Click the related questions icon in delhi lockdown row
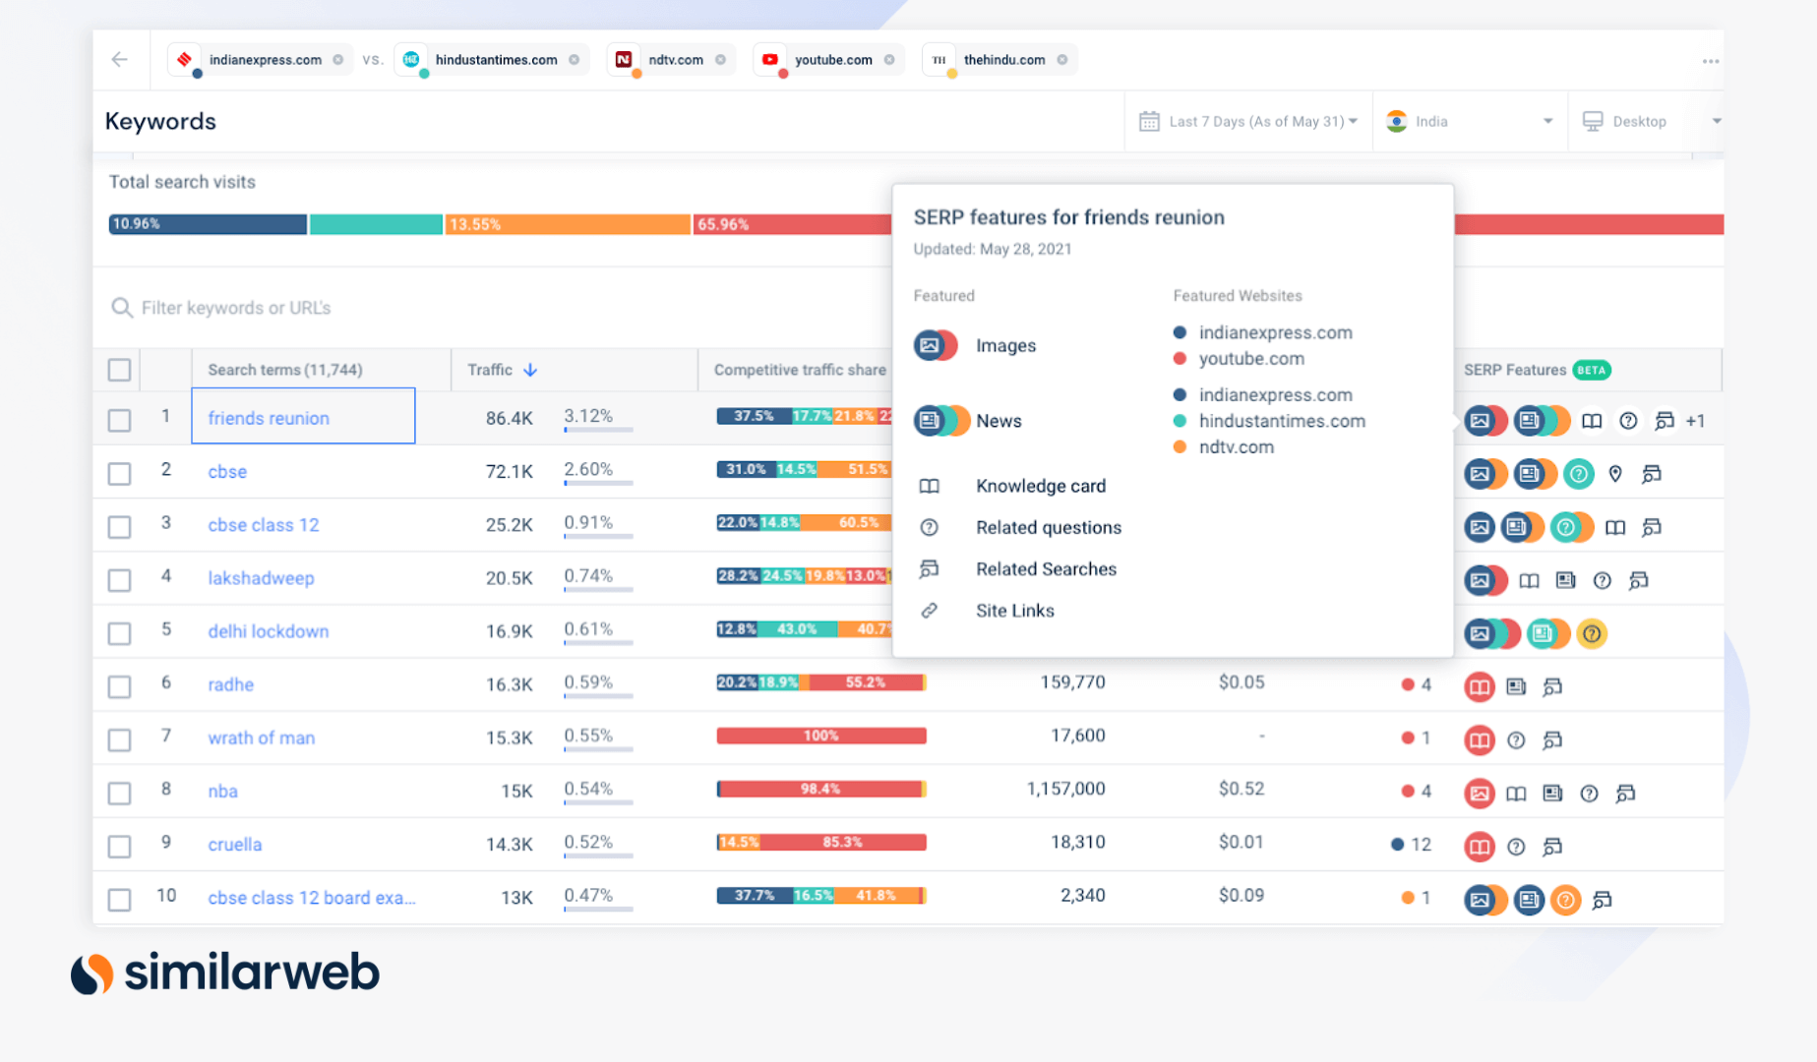Screen dimensions: 1817x1062 click(x=1592, y=633)
